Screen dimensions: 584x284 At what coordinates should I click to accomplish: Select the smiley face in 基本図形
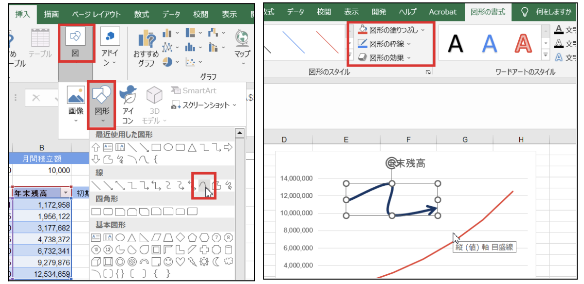point(168,262)
